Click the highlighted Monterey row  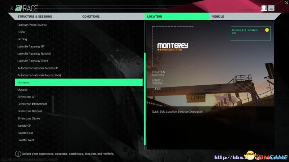(79, 82)
